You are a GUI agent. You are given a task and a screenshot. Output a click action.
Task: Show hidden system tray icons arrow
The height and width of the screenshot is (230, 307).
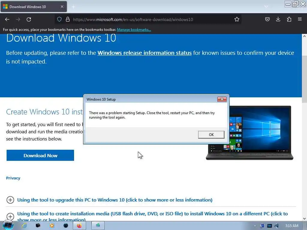tap(255, 226)
